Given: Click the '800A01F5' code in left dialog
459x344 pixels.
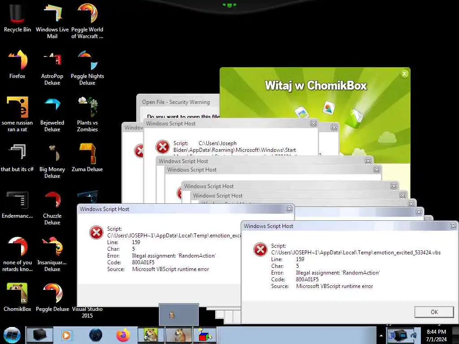Looking at the screenshot, I should tap(143, 262).
